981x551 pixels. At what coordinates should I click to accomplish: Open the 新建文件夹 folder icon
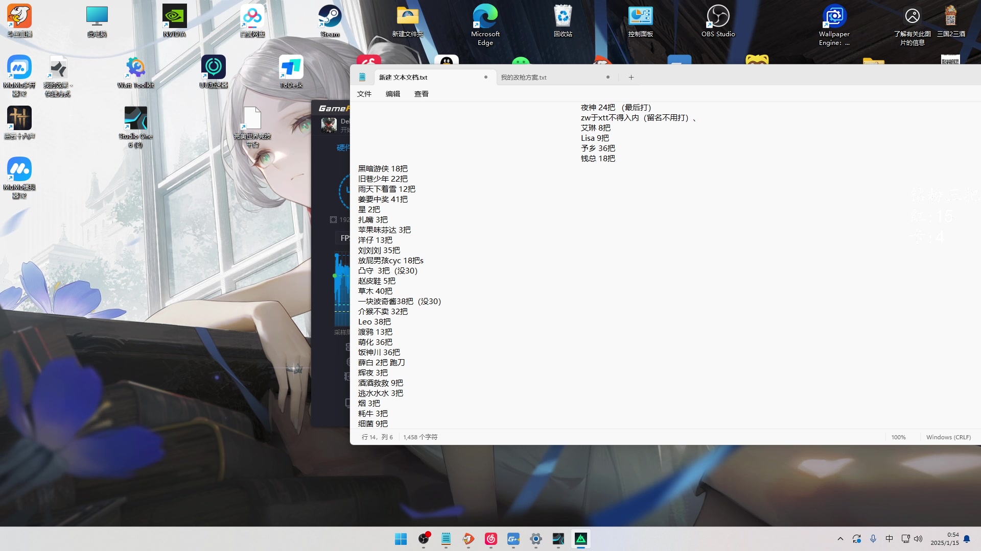coord(408,20)
